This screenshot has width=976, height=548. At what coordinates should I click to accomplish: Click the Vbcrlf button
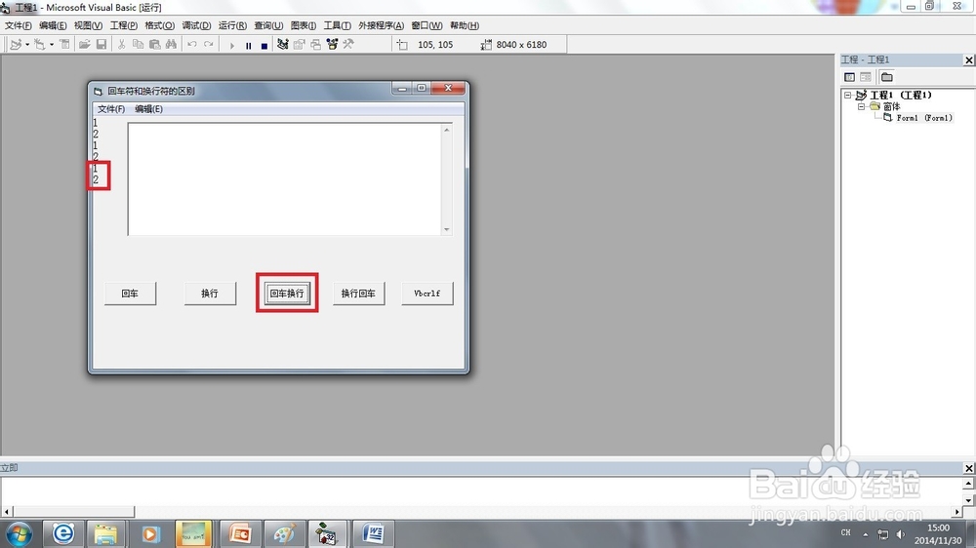point(427,293)
